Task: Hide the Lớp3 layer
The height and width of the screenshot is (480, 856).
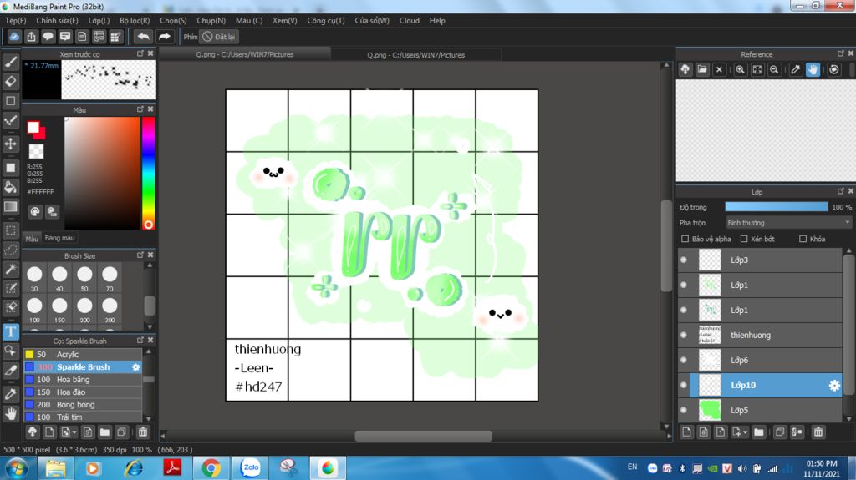Action: click(x=684, y=260)
